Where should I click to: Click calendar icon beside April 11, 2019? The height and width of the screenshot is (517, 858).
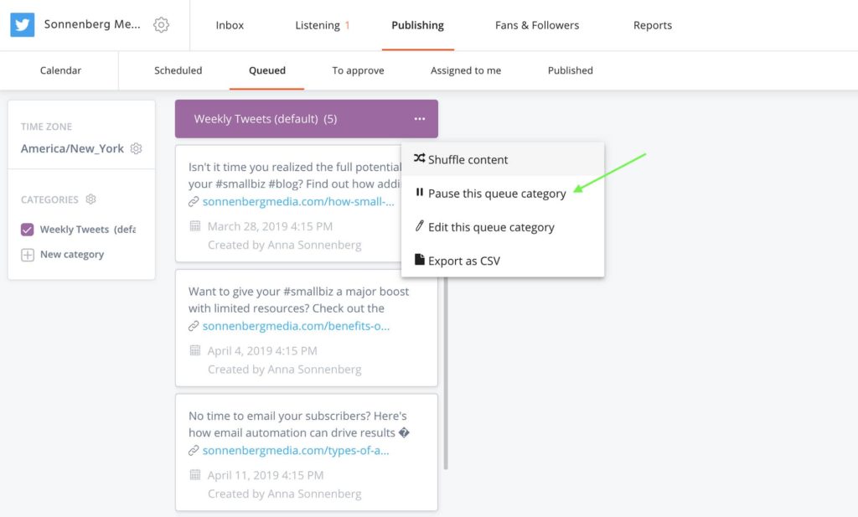click(195, 475)
